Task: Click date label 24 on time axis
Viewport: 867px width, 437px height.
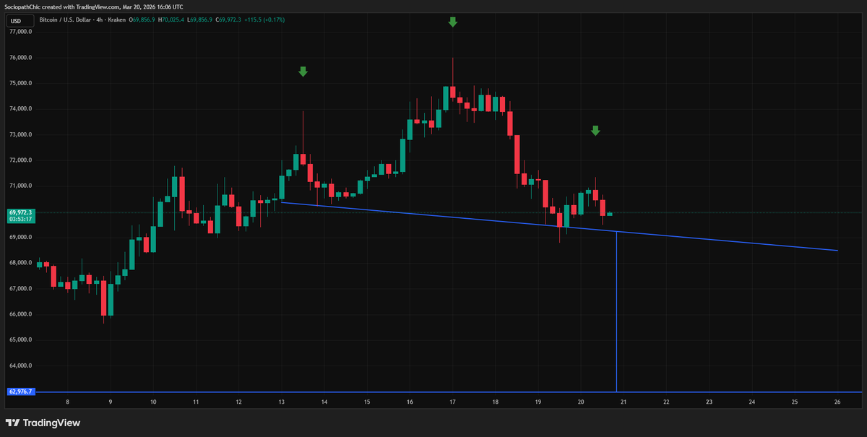Action: coord(752,402)
